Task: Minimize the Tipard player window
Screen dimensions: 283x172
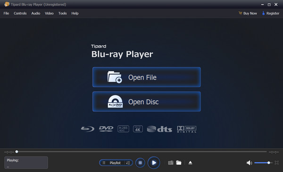Action: point(262,5)
